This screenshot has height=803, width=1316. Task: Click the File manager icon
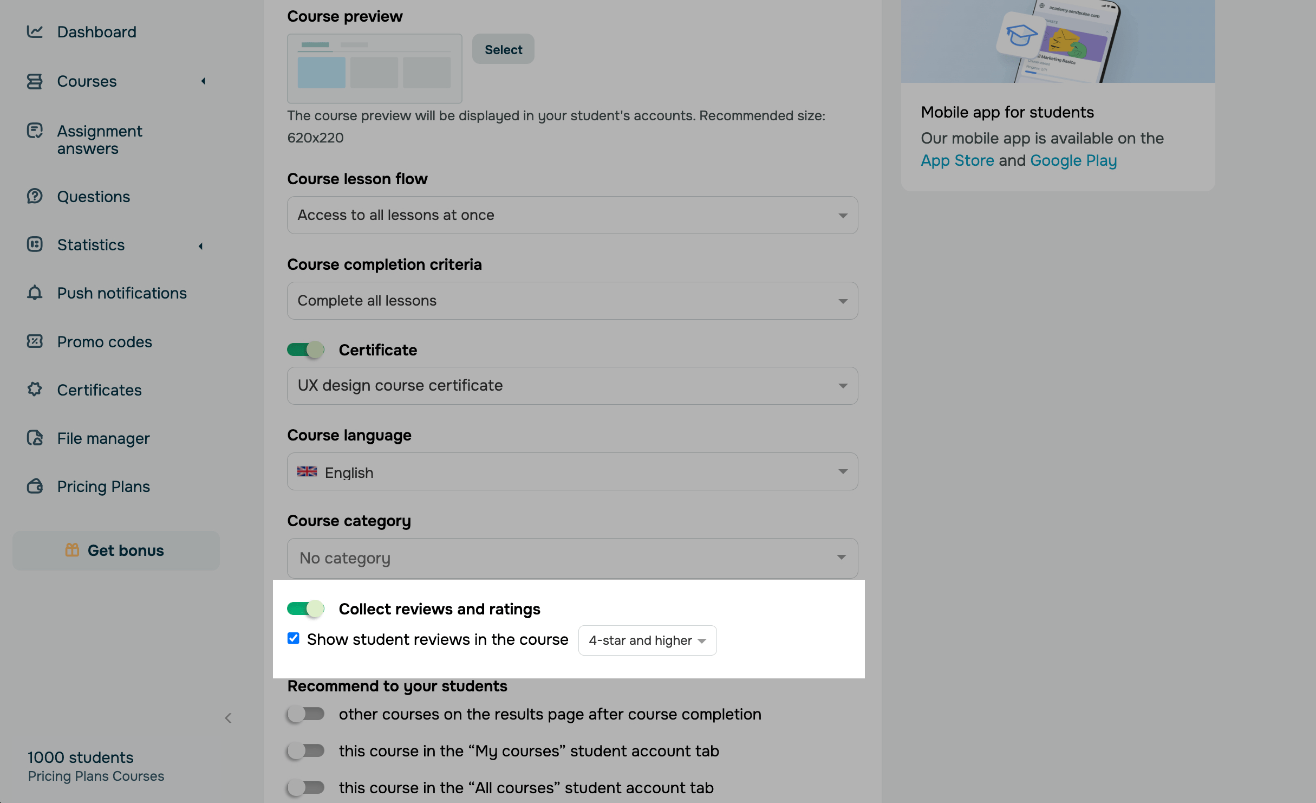pyautogui.click(x=35, y=438)
